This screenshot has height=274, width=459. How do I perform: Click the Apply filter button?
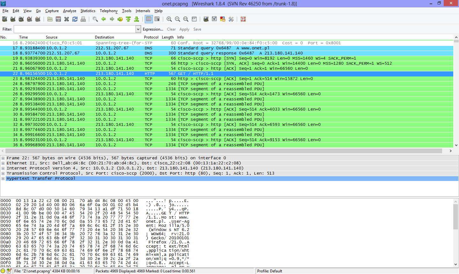click(184, 29)
